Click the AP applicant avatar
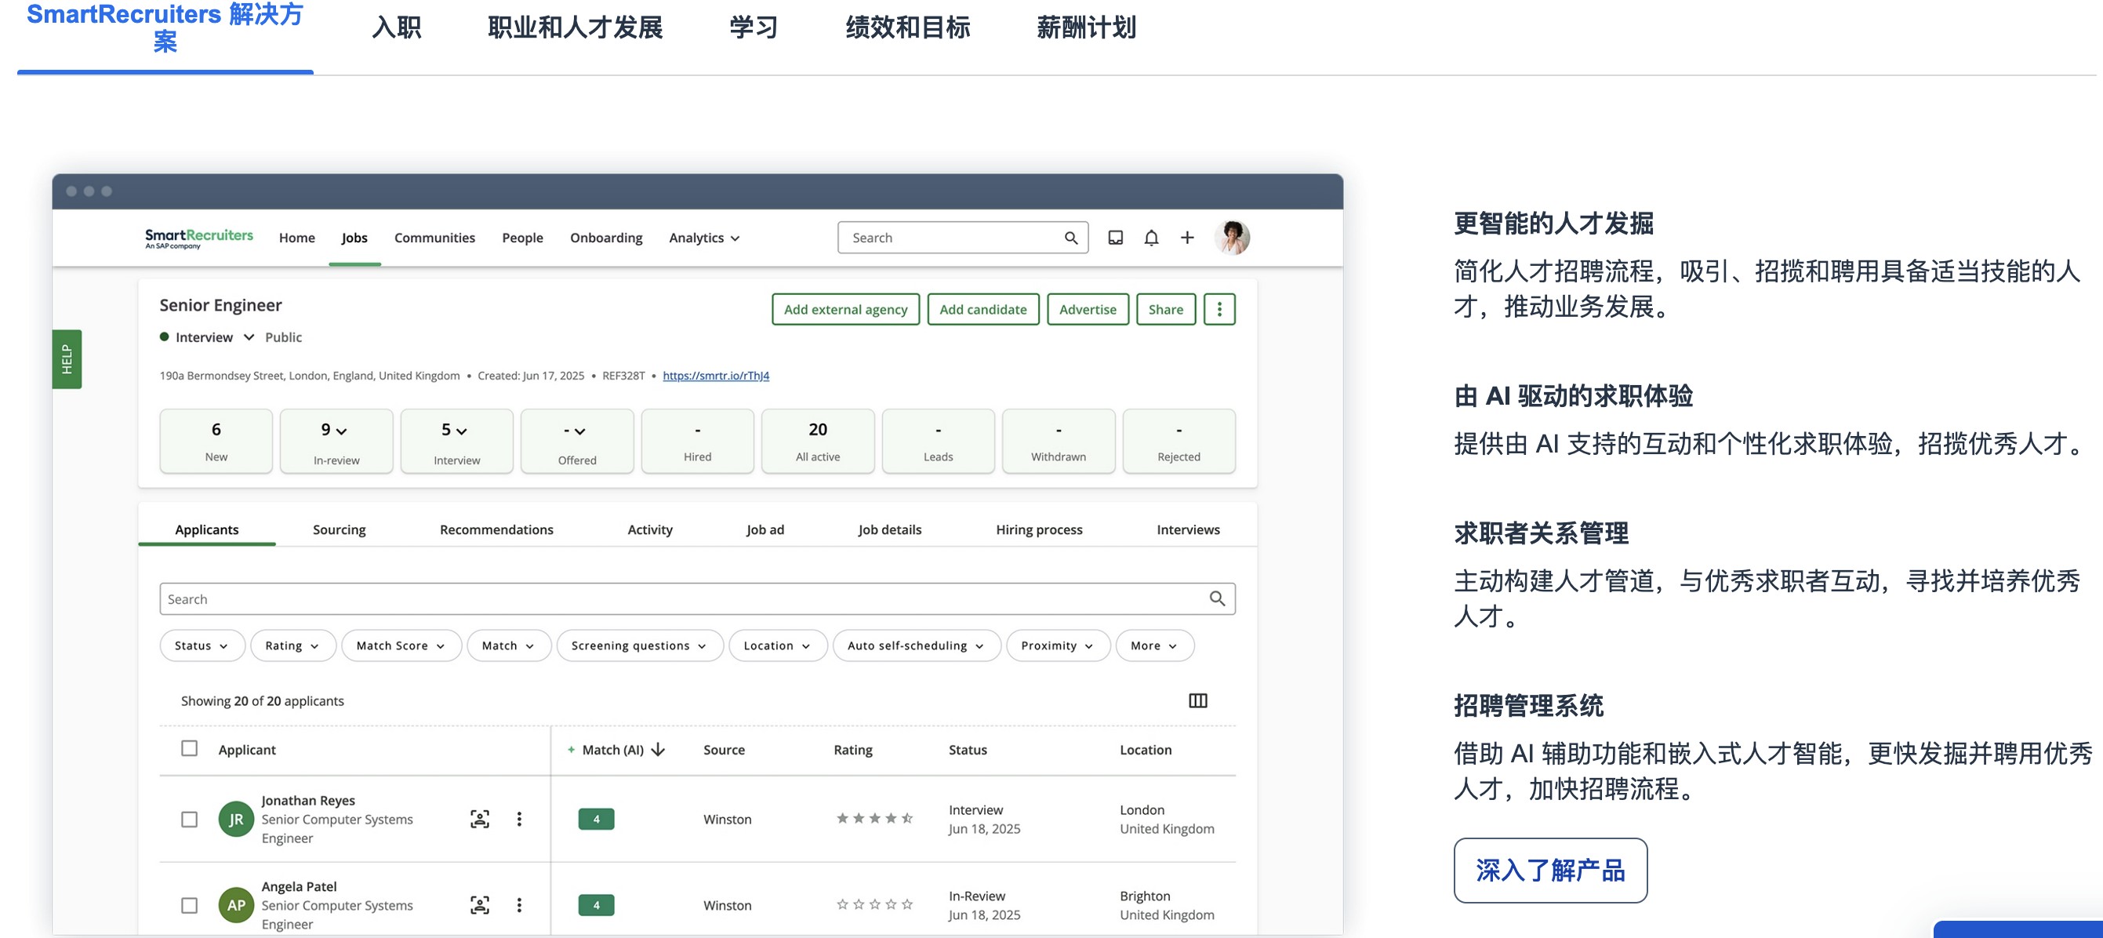Viewport: 2103px width, 938px height. [236, 904]
